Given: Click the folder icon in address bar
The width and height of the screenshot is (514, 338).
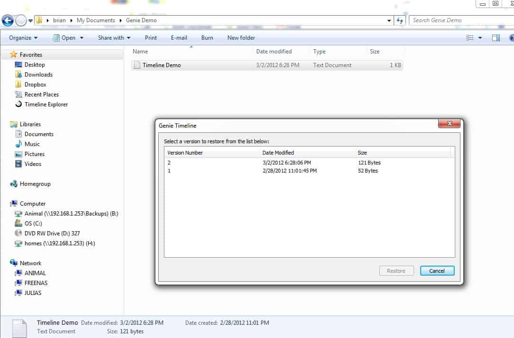Looking at the screenshot, I should click(x=39, y=20).
